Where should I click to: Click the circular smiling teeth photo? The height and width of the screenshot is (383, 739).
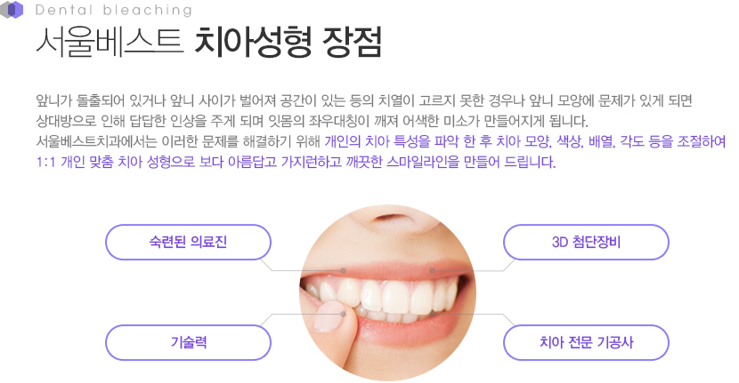[388, 292]
